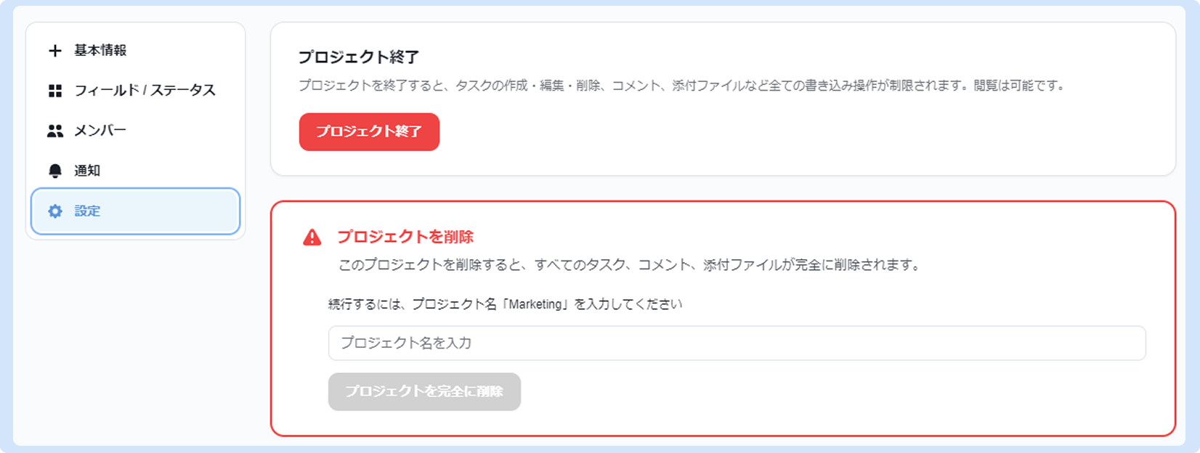Click the plus icon beside 基本情報
This screenshot has width=1200, height=453.
click(55, 50)
